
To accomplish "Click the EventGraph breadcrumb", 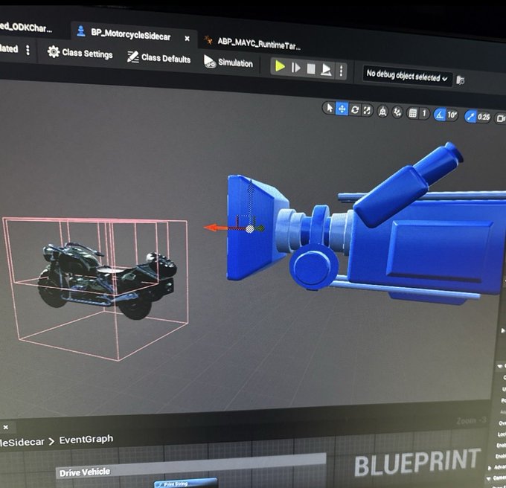I will 86,440.
